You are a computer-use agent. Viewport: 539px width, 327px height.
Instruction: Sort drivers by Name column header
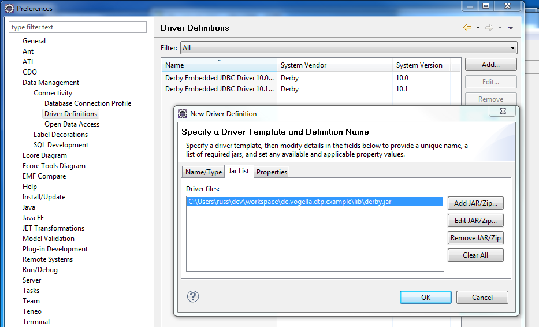coord(219,65)
